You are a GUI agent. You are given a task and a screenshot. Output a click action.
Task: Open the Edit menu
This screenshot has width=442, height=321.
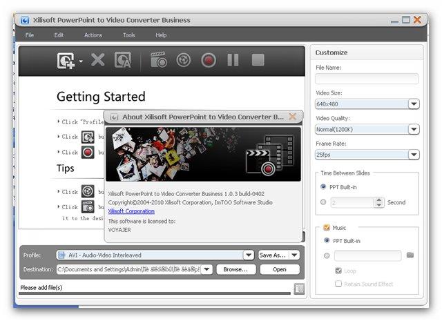click(59, 35)
